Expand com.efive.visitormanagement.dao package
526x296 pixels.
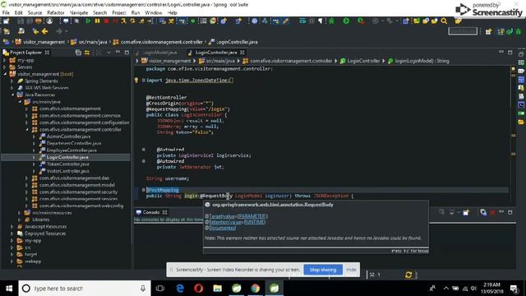point(27,178)
